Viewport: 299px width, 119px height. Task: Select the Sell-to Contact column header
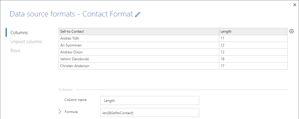[x=139, y=31]
